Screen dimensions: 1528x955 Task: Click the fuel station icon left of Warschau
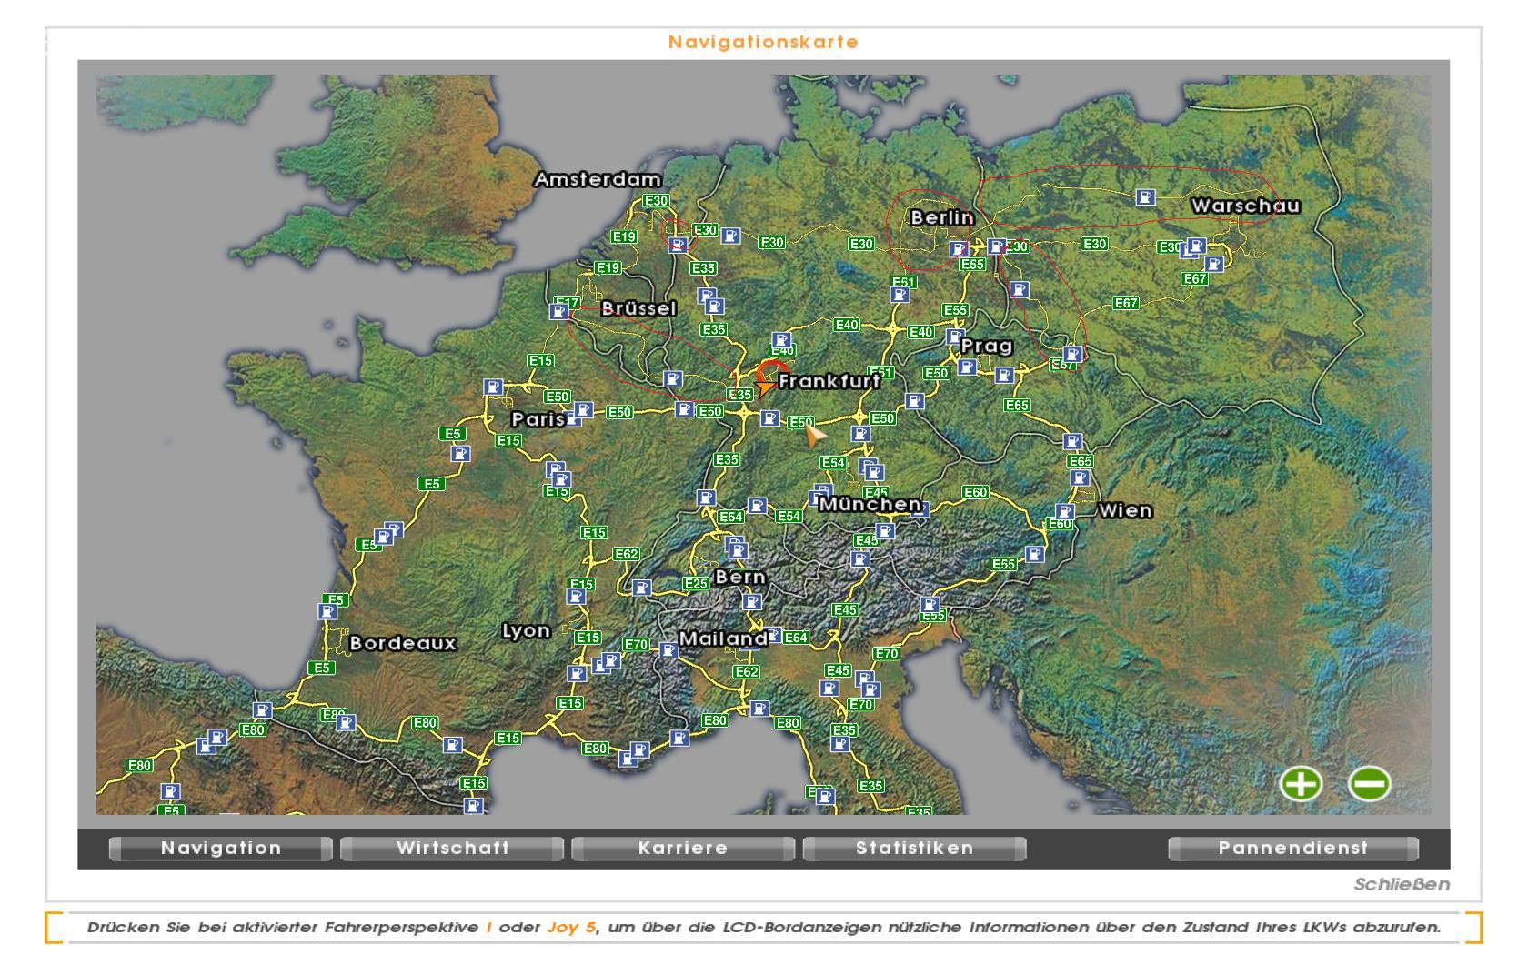click(1145, 196)
